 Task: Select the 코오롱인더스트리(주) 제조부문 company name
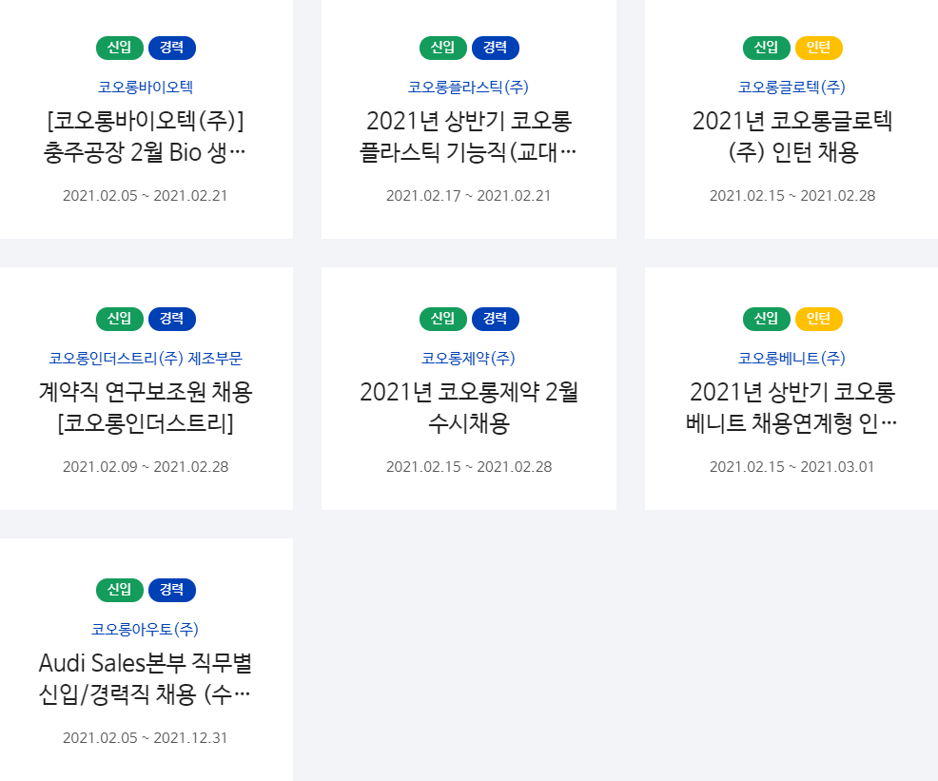[x=146, y=357]
